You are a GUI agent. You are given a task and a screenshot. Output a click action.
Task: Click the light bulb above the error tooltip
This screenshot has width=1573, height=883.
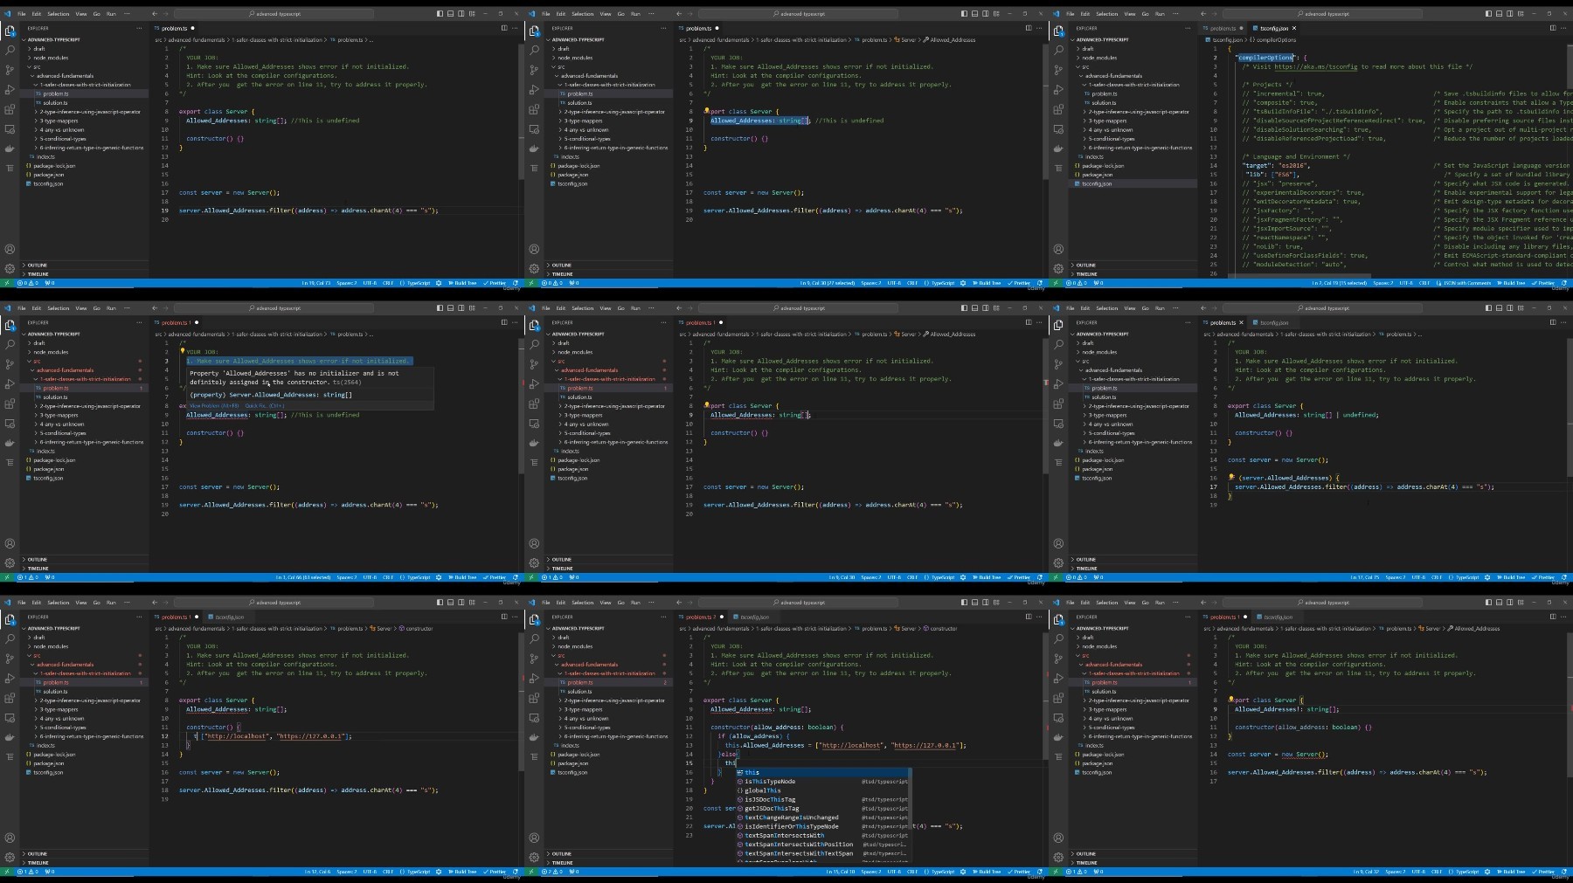(x=183, y=352)
